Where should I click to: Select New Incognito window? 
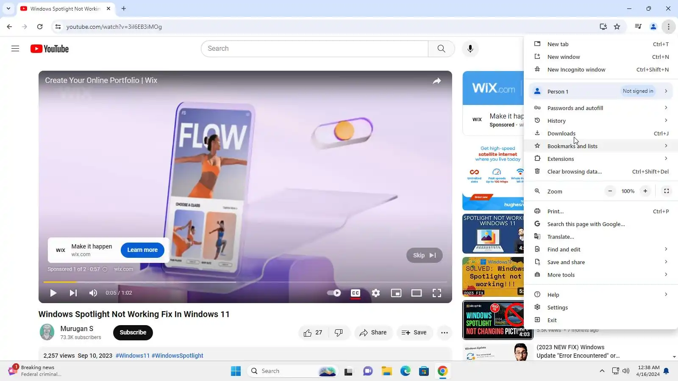pyautogui.click(x=601, y=69)
